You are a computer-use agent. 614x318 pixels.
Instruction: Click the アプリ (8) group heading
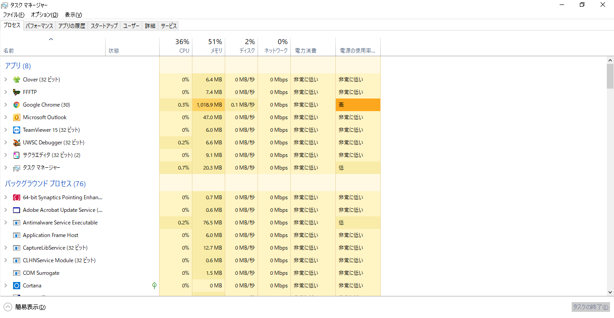[x=18, y=66]
